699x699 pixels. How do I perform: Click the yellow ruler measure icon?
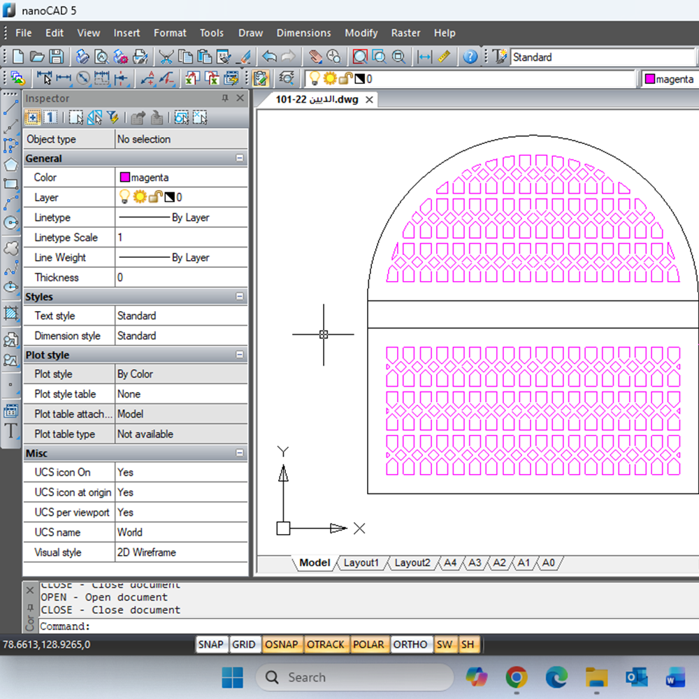tap(444, 57)
